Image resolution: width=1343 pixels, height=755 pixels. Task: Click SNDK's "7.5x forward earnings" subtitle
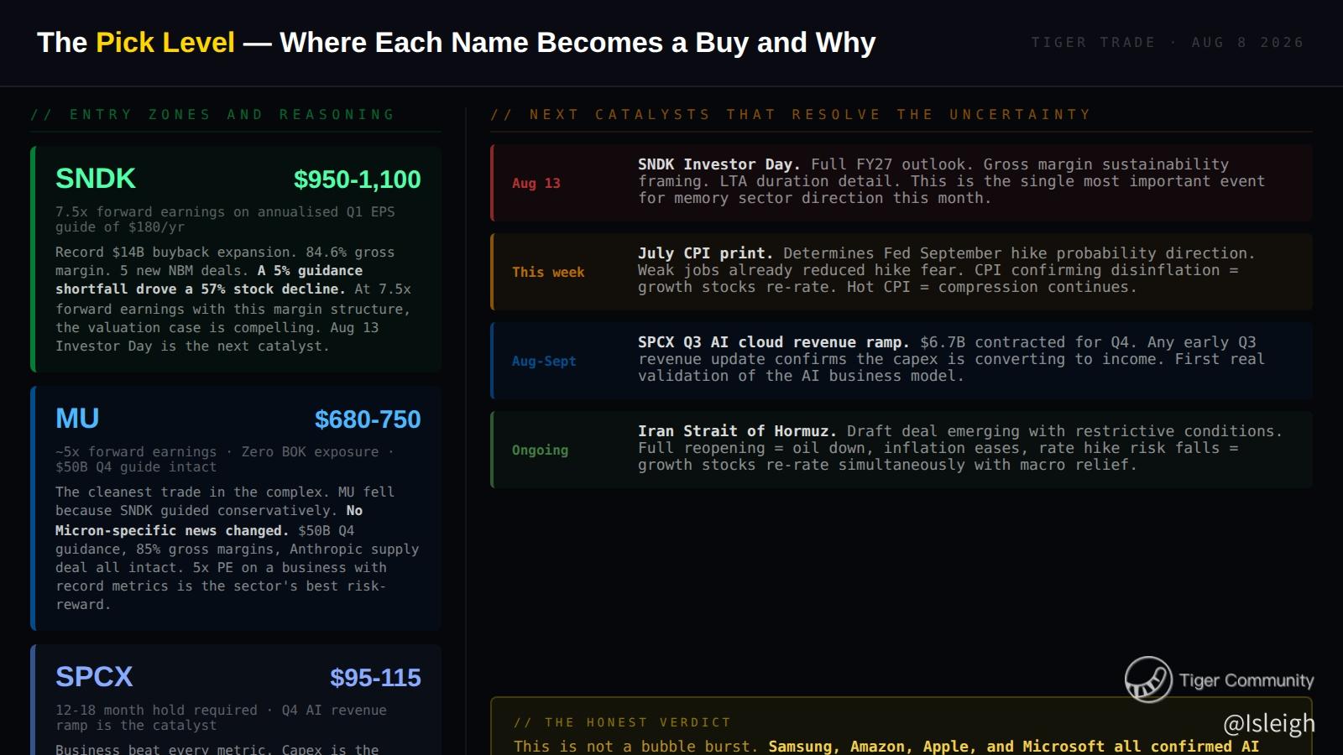[x=225, y=219]
